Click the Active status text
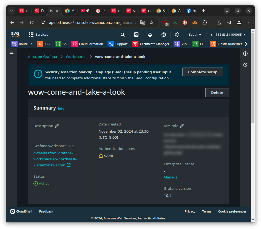Image resolution: width=261 pixels, height=229 pixels. click(x=44, y=183)
